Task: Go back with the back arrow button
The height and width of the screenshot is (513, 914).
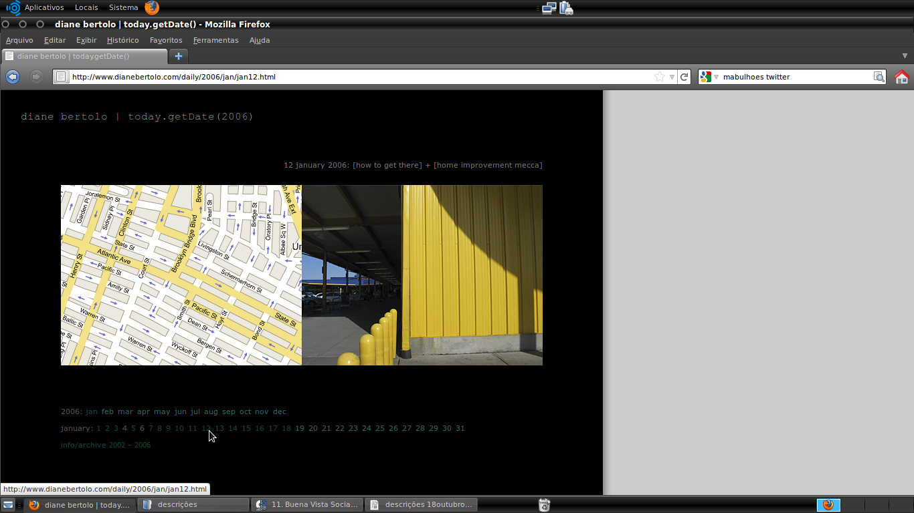Action: tap(12, 77)
